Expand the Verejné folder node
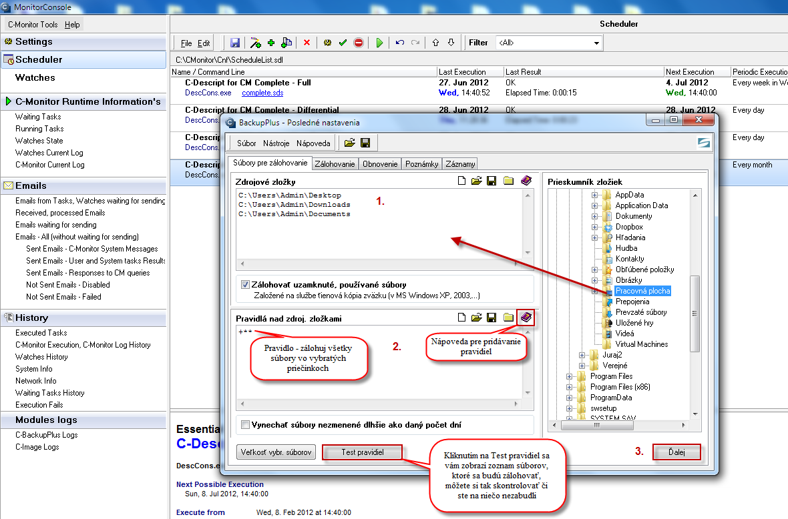788x519 pixels. point(582,366)
